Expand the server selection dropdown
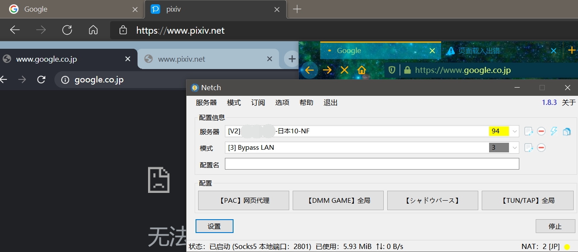This screenshot has height=252, width=578. point(515,131)
